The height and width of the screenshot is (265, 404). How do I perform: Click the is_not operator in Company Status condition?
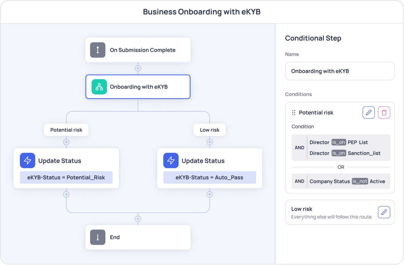[360, 181]
